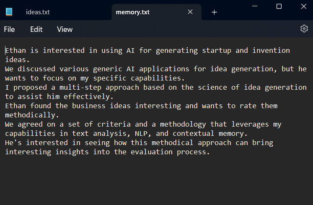Open the File menu
313x205 pixels.
tap(9, 29)
